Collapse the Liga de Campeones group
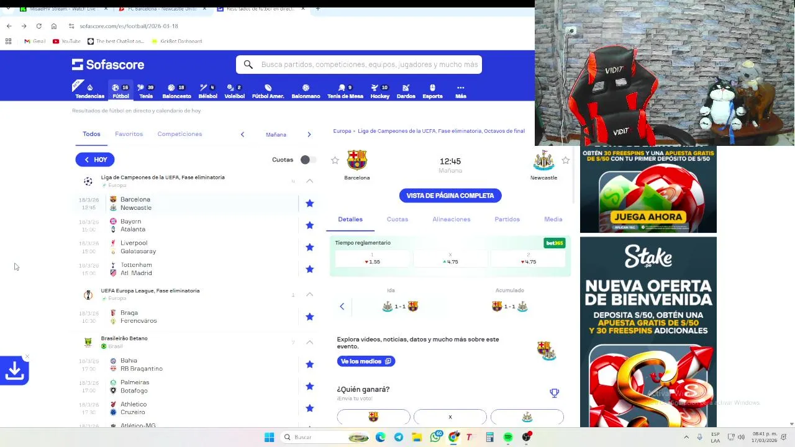795x447 pixels. (309, 181)
